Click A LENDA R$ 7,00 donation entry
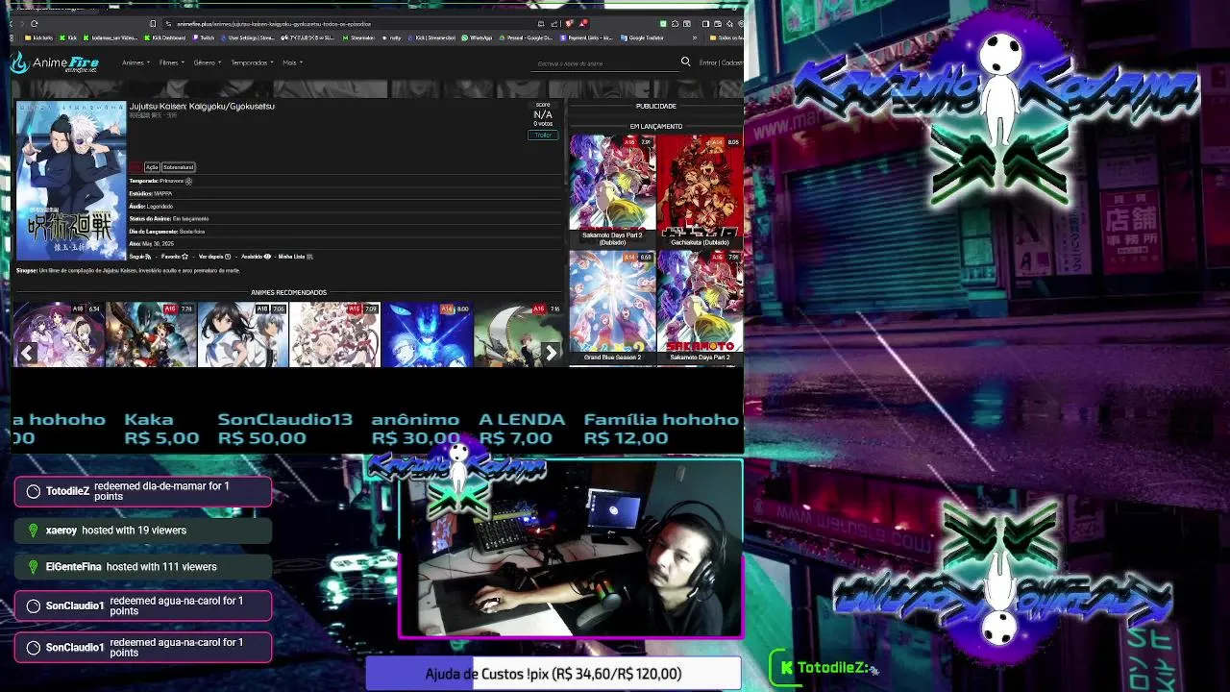 click(x=522, y=429)
